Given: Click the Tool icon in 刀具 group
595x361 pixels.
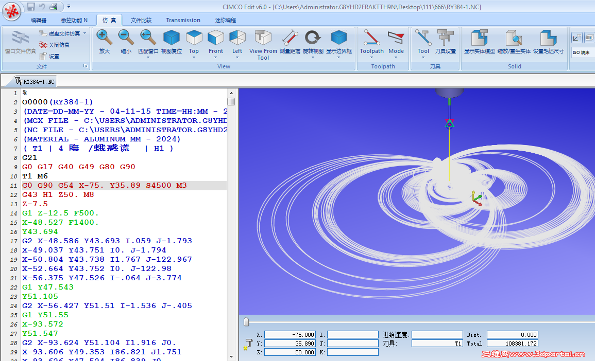Looking at the screenshot, I should coord(423,38).
